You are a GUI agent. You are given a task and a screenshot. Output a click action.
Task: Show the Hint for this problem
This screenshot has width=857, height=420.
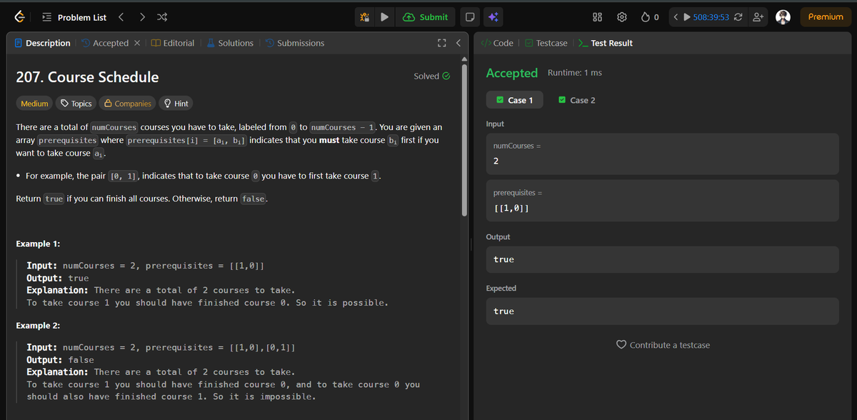[x=176, y=104]
